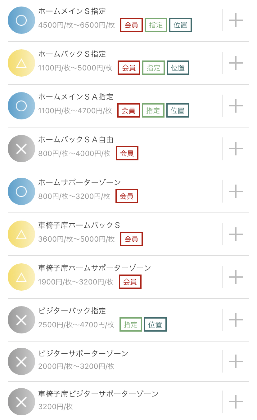Viewport: 257px width, 420px height.
Task: Click the yellow triangle icon for 車椅子席ホームバックＳ
Action: click(21, 234)
